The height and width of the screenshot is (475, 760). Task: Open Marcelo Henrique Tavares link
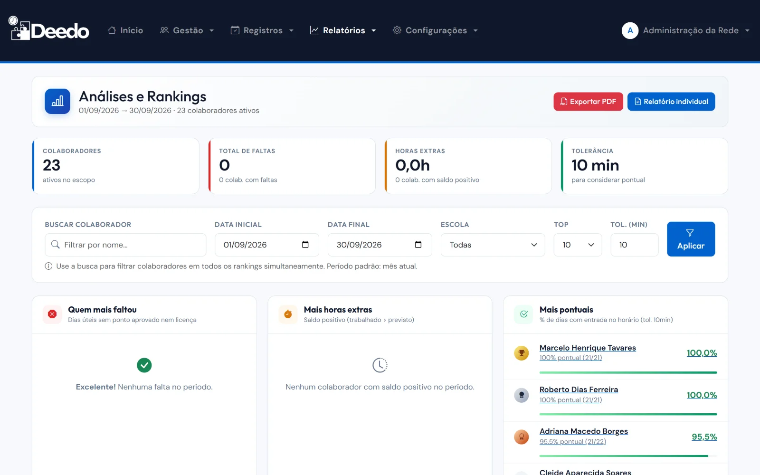[x=588, y=348]
